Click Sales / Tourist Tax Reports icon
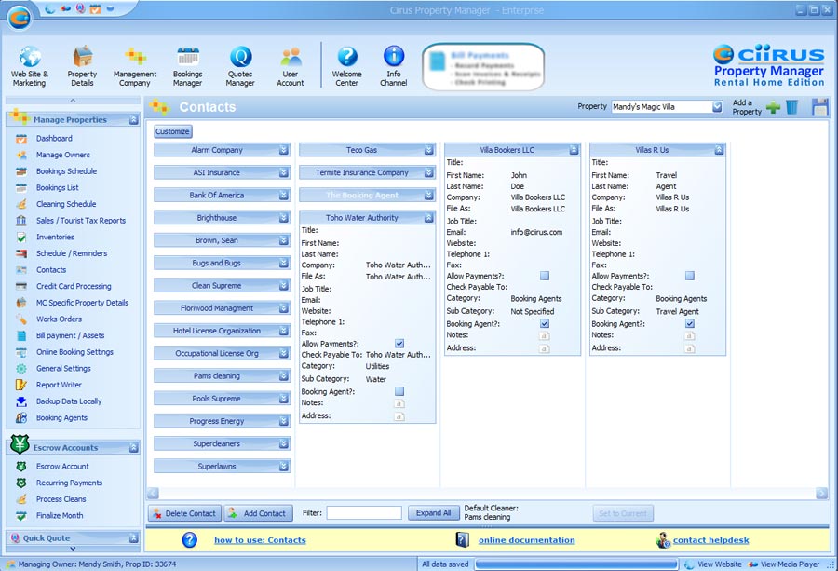 click(x=21, y=221)
